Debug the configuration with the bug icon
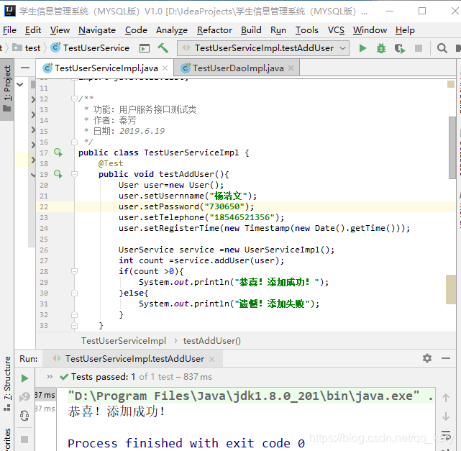461x451 pixels. pyautogui.click(x=381, y=48)
